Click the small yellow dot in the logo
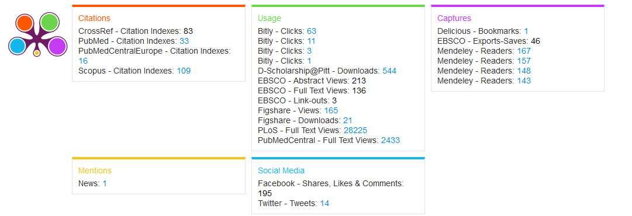This screenshot has width=632, height=216. 37,53
